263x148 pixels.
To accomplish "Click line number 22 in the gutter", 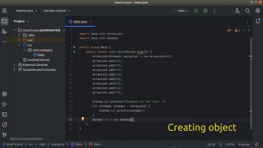I will tap(70, 120).
